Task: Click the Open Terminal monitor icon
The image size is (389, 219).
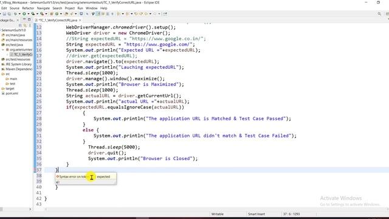Action: click(81, 14)
